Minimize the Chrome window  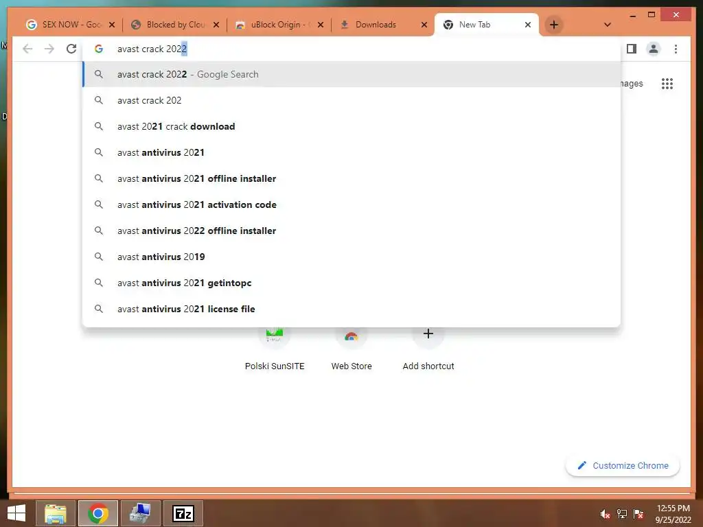coord(633,15)
